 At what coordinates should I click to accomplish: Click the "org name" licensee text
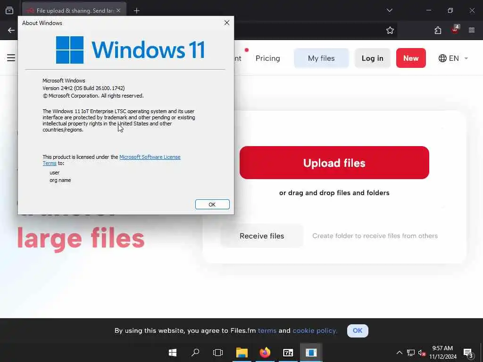[x=60, y=180]
